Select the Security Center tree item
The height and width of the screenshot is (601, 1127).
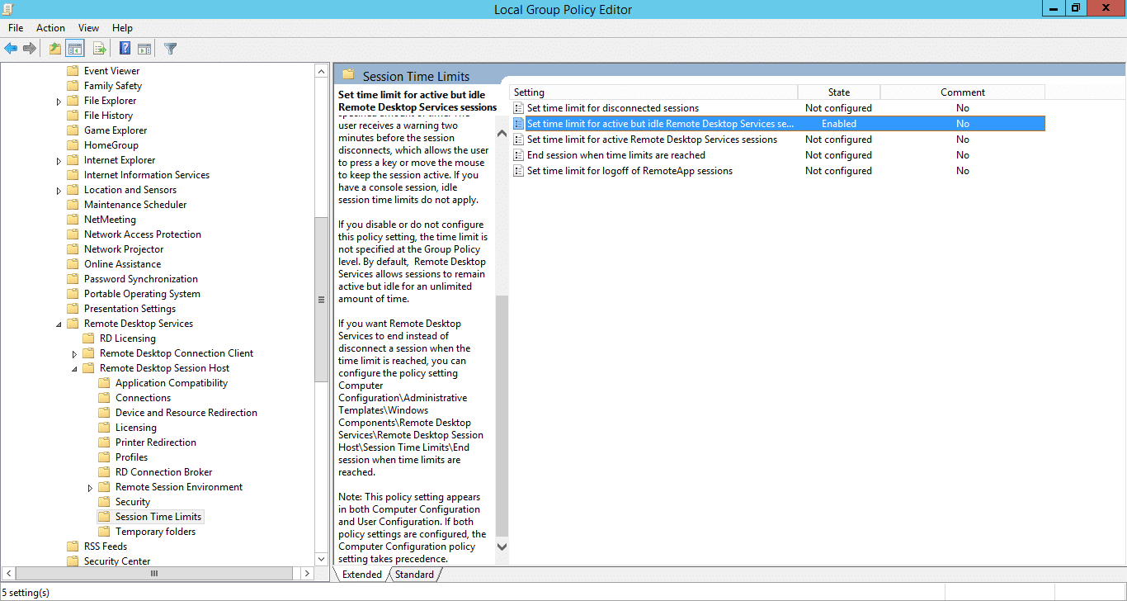pyautogui.click(x=117, y=561)
